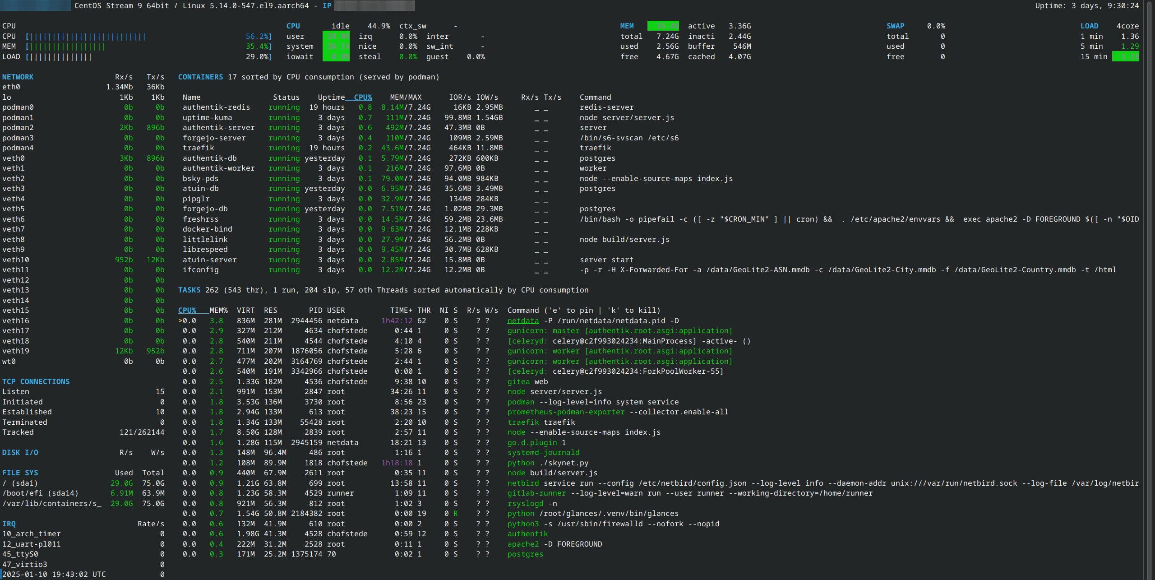1155x580 pixels.
Task: Sort containers by the underlined CPU% column
Action: coord(362,97)
